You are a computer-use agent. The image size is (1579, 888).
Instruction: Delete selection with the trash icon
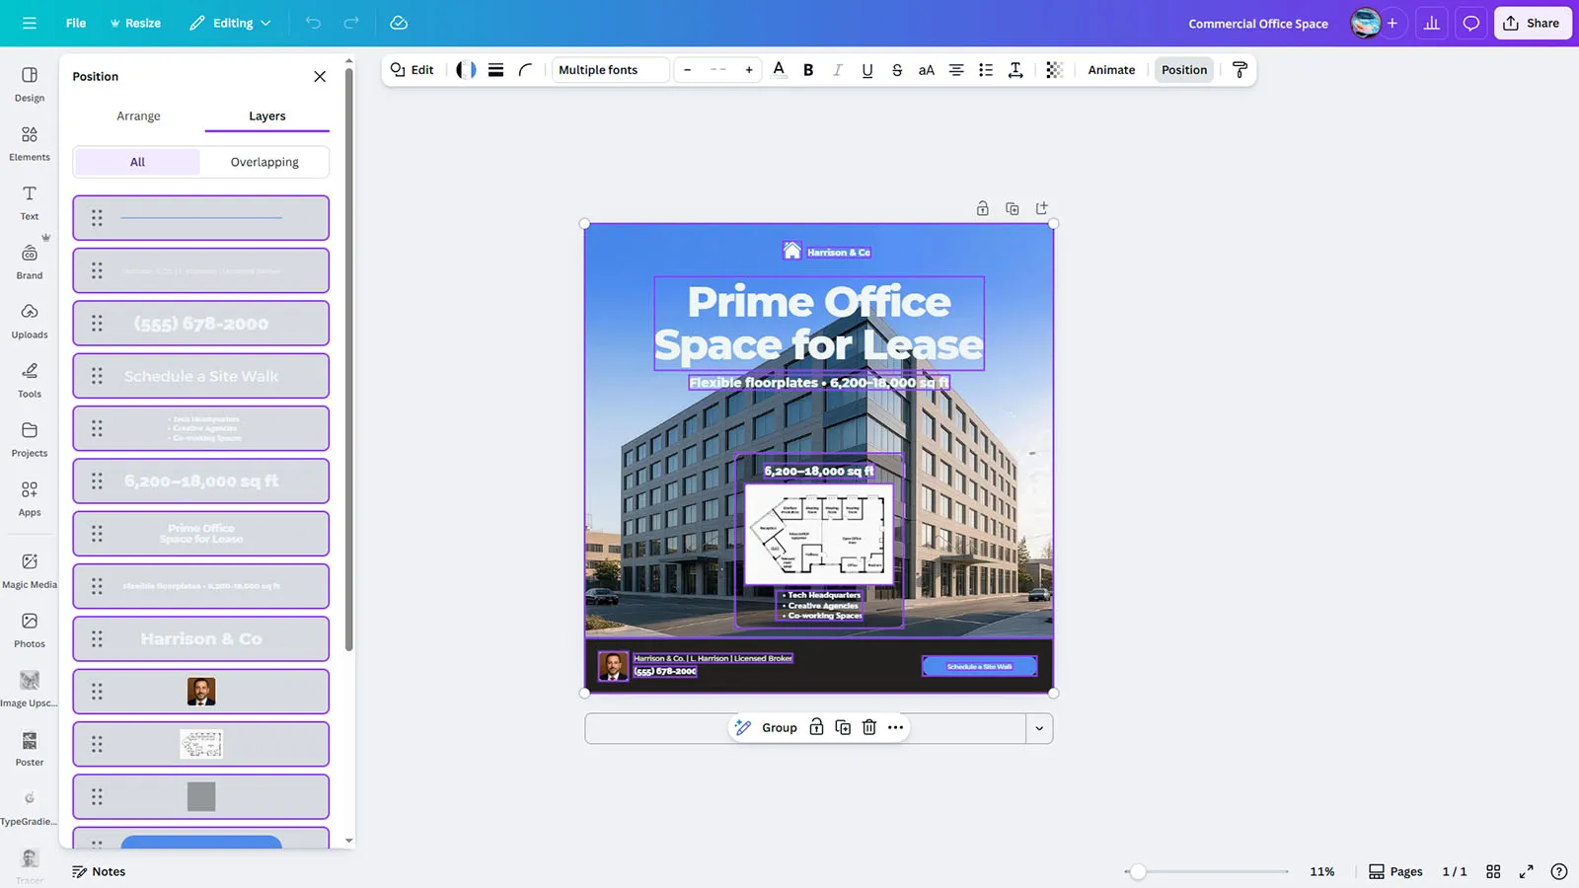pyautogui.click(x=868, y=727)
